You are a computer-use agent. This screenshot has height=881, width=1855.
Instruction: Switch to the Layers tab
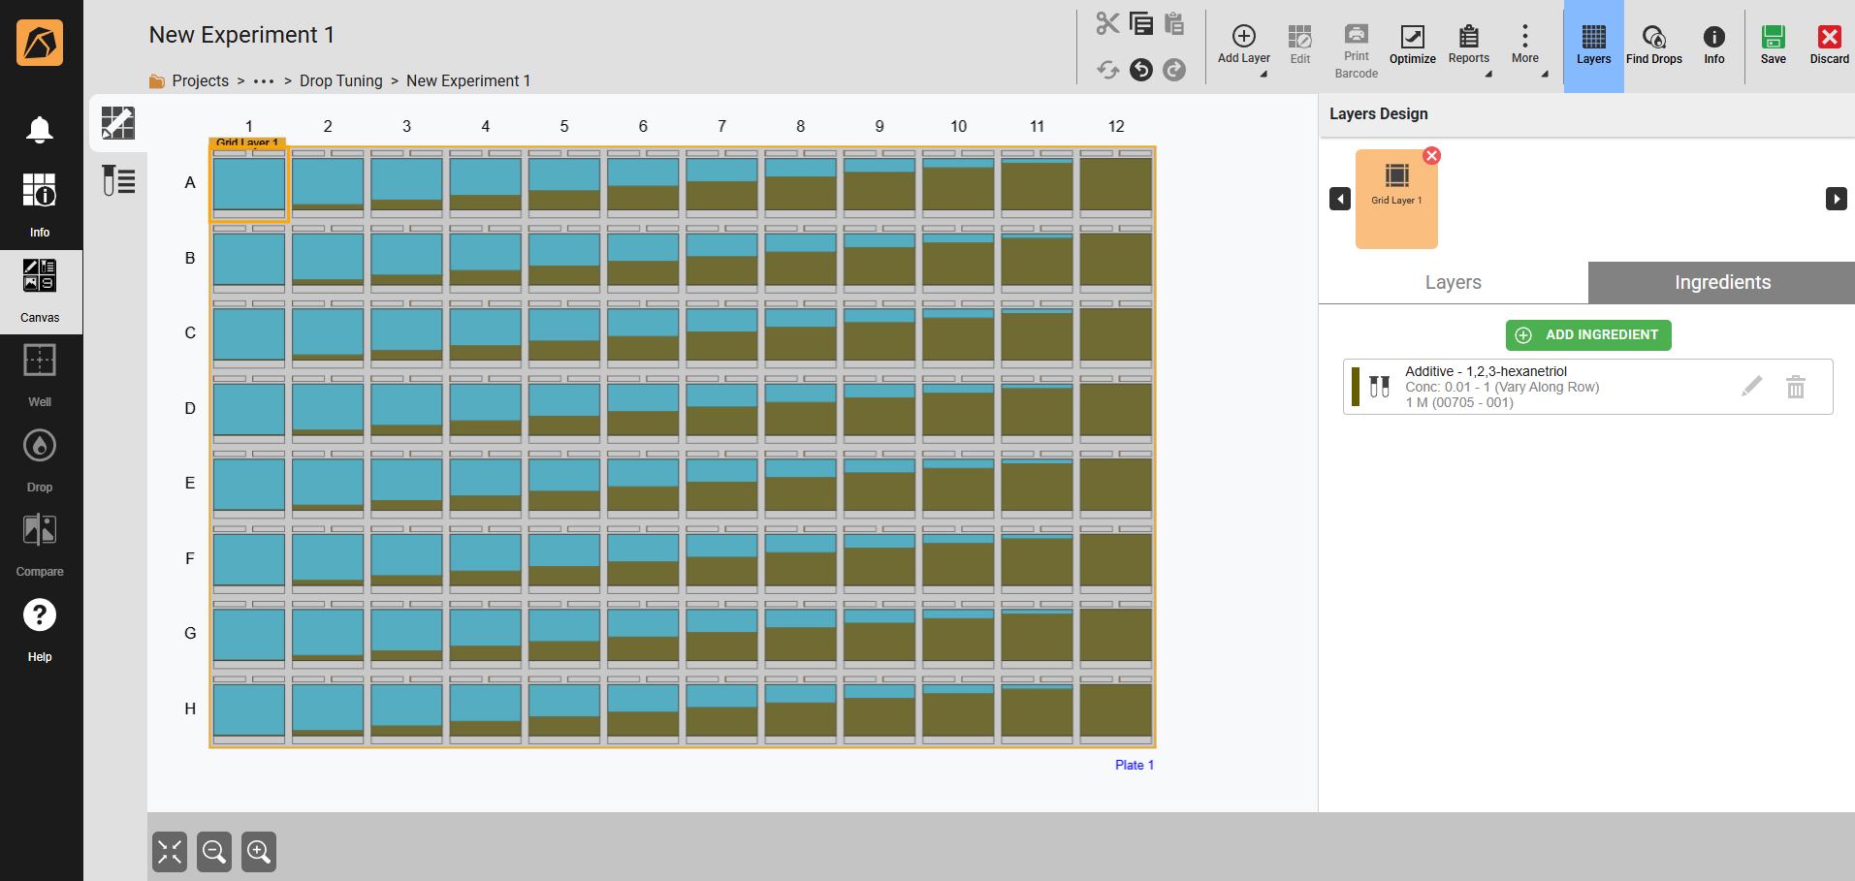pos(1453,282)
